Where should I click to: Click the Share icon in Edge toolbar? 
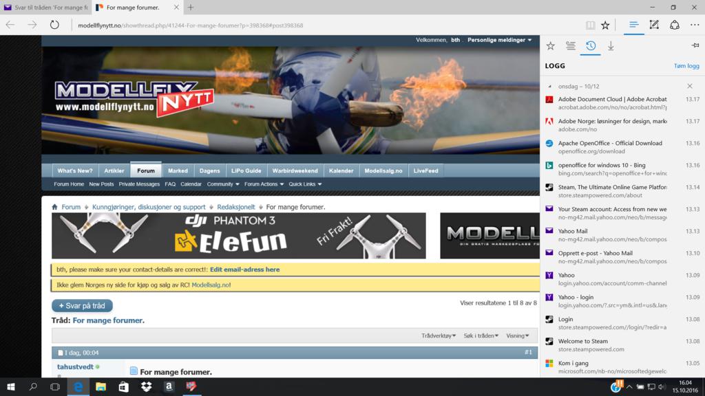tap(675, 25)
